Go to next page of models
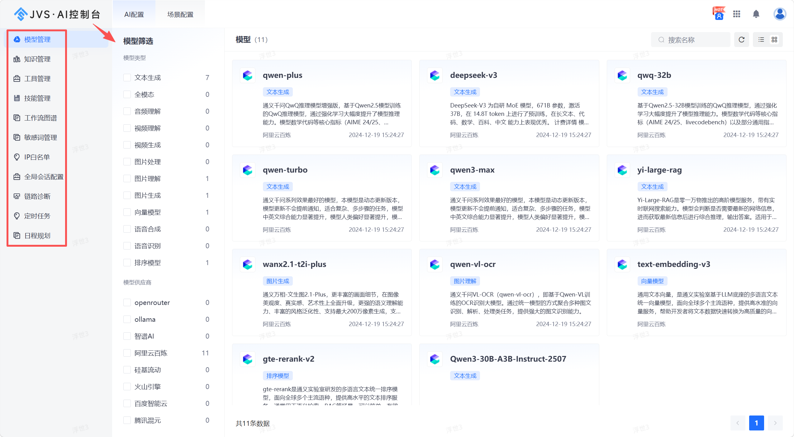794x437 pixels. (775, 423)
